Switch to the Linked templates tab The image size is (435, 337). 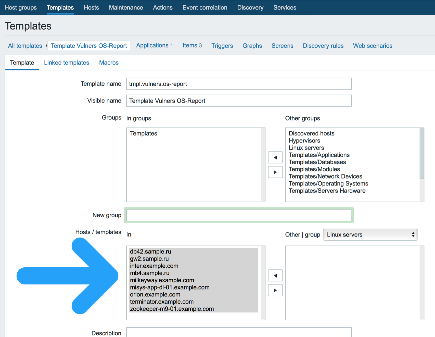coord(66,63)
